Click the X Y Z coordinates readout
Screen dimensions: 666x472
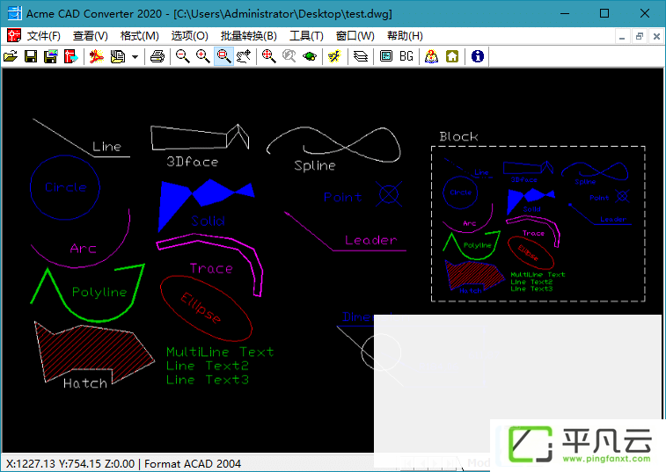coord(70,463)
